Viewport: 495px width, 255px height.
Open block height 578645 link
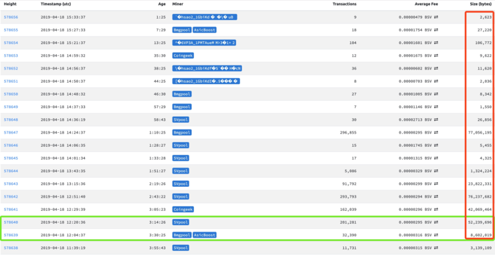tap(11, 158)
